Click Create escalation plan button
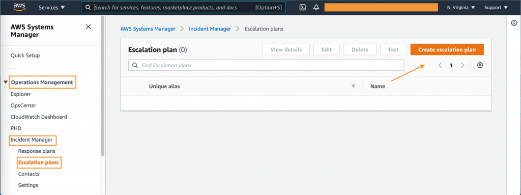Image resolution: width=521 pixels, height=195 pixels. pyautogui.click(x=447, y=49)
